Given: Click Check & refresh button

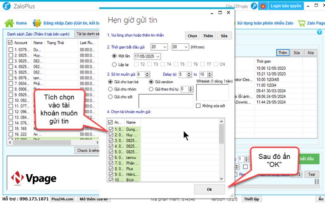Looking at the screenshot, I should (87, 151).
